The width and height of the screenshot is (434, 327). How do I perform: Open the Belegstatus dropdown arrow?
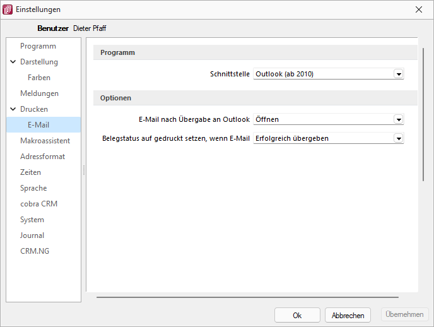pos(399,138)
